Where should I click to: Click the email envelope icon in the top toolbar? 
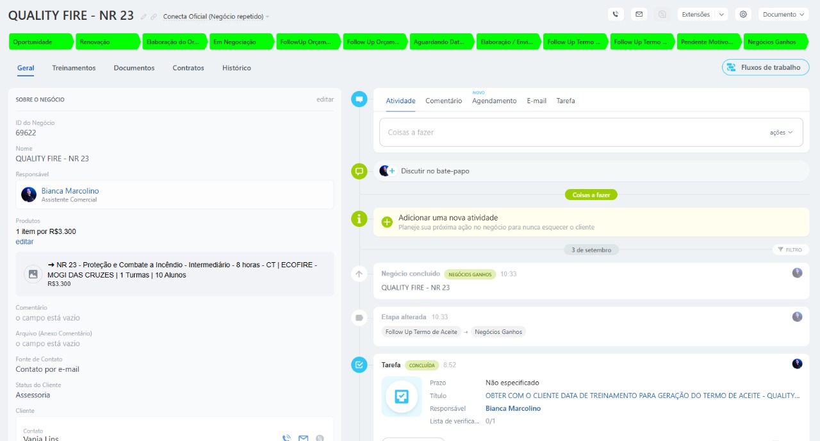(x=638, y=14)
